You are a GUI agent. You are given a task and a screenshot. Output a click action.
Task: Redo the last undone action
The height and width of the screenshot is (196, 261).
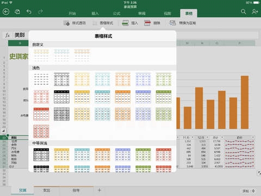point(40,12)
